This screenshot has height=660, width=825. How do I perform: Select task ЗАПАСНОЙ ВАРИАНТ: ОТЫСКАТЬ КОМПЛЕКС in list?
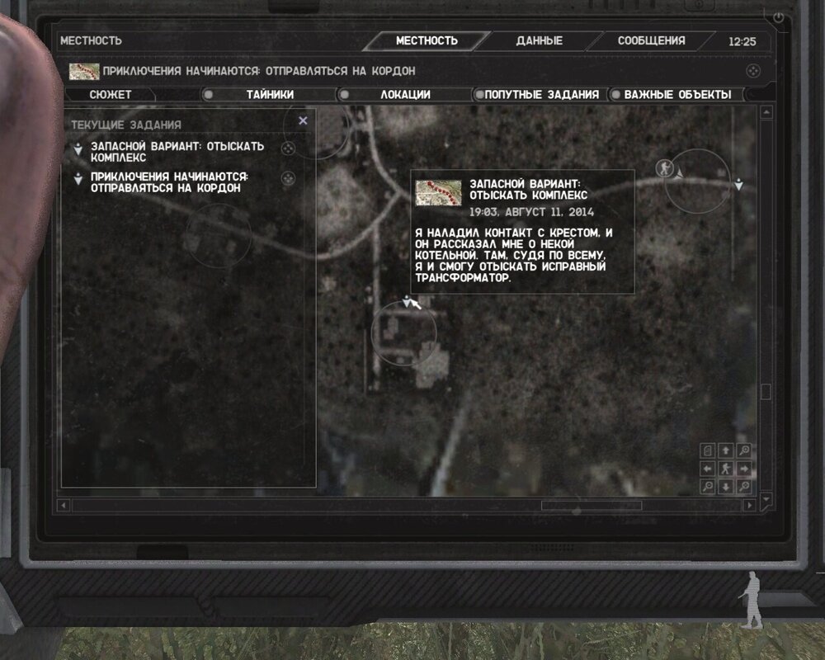tap(177, 152)
